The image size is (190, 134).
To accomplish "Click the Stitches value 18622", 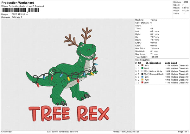I will 185,2.
